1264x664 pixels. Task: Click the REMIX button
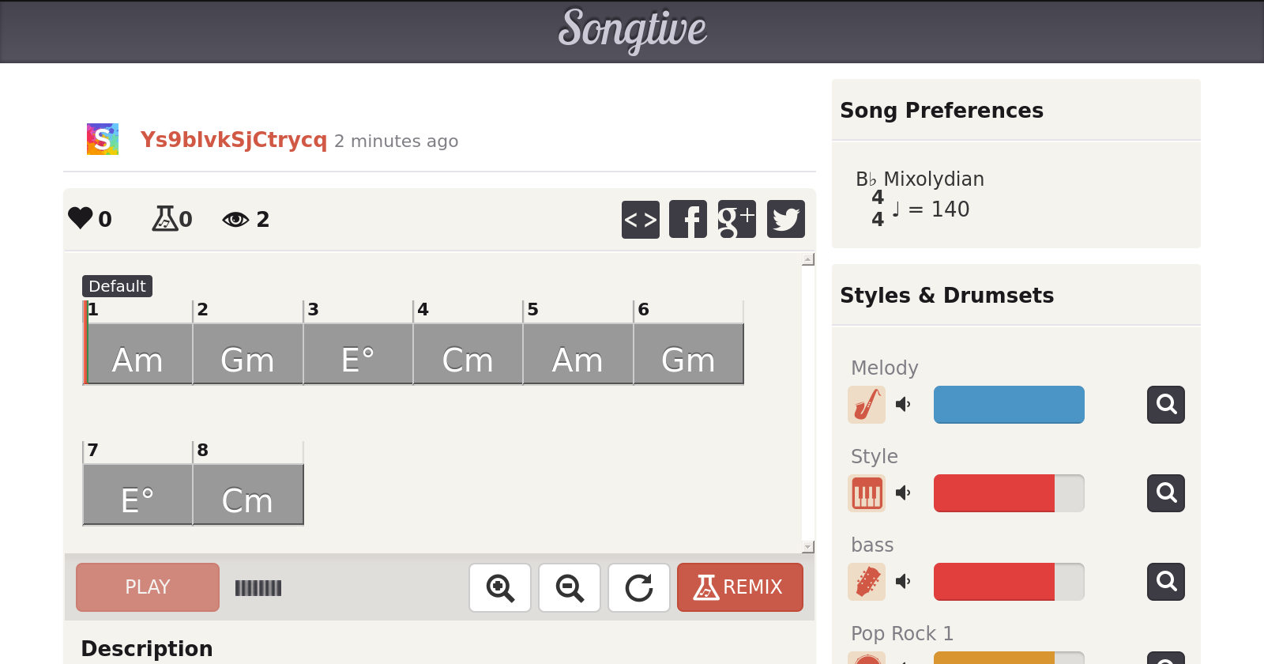click(x=739, y=587)
